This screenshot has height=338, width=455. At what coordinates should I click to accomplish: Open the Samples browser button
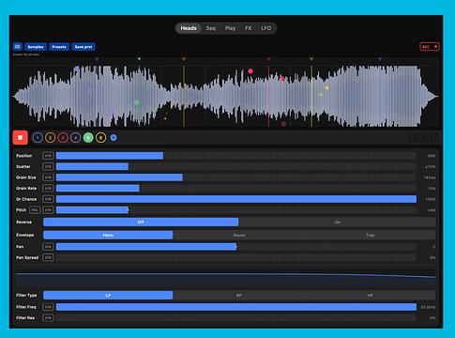(36, 47)
